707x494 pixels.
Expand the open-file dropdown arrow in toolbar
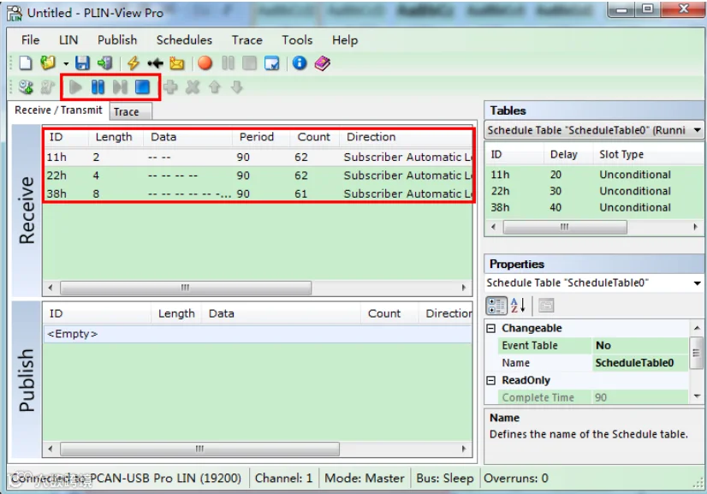coord(66,63)
